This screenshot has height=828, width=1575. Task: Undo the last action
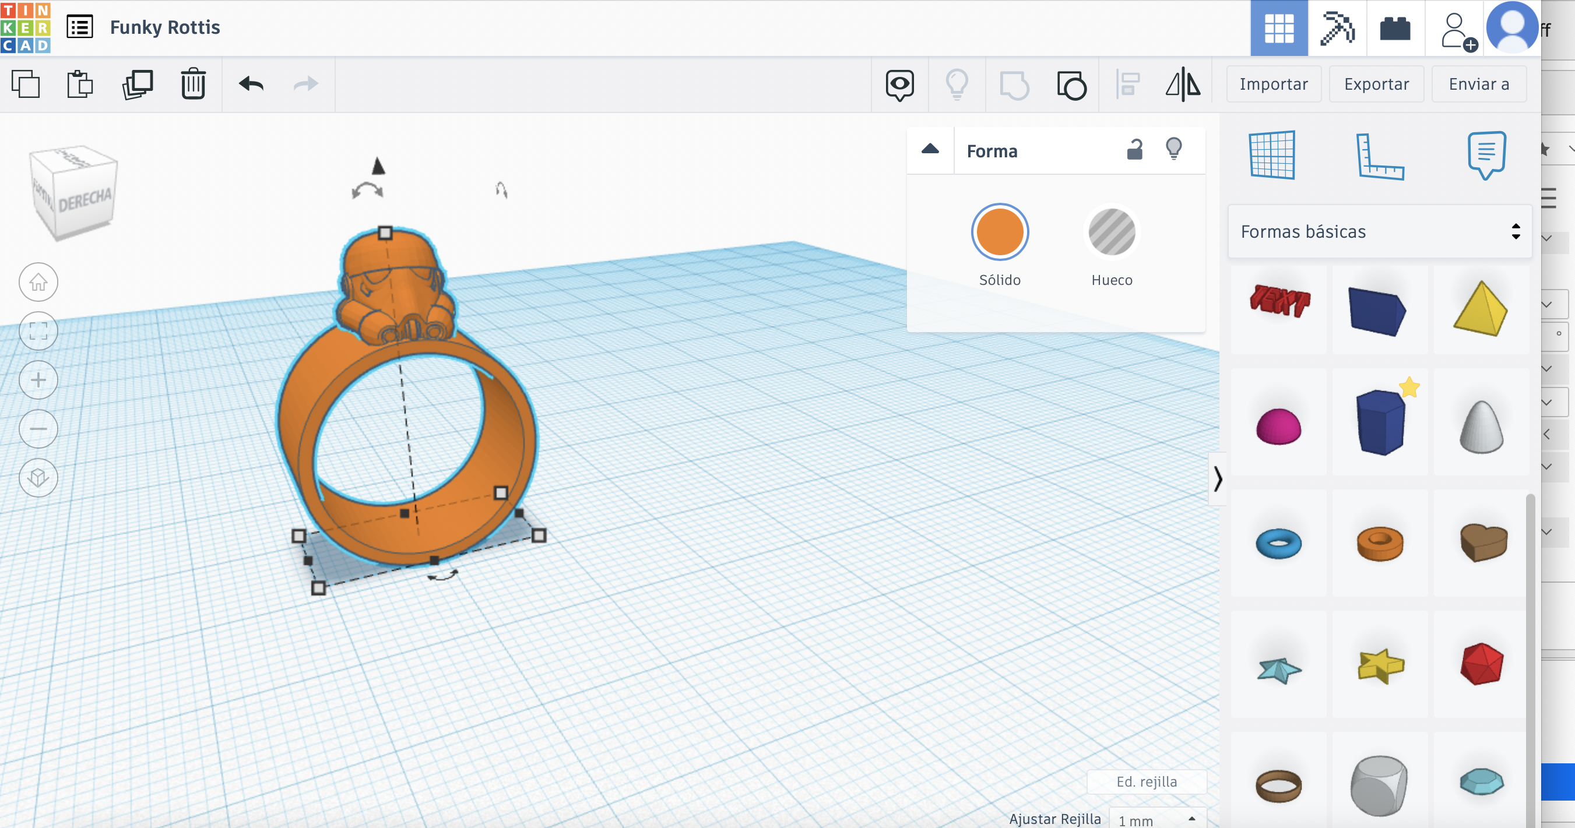click(x=251, y=84)
